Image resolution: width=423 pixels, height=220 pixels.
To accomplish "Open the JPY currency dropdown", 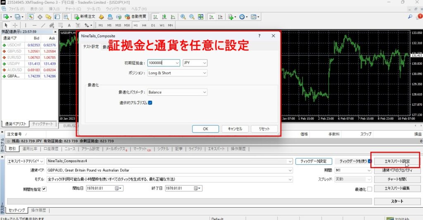I will click(x=195, y=63).
